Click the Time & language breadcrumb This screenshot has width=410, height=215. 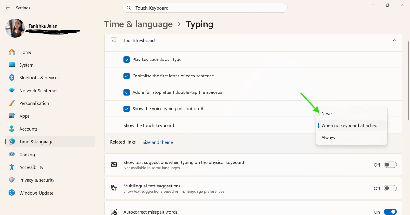(138, 24)
